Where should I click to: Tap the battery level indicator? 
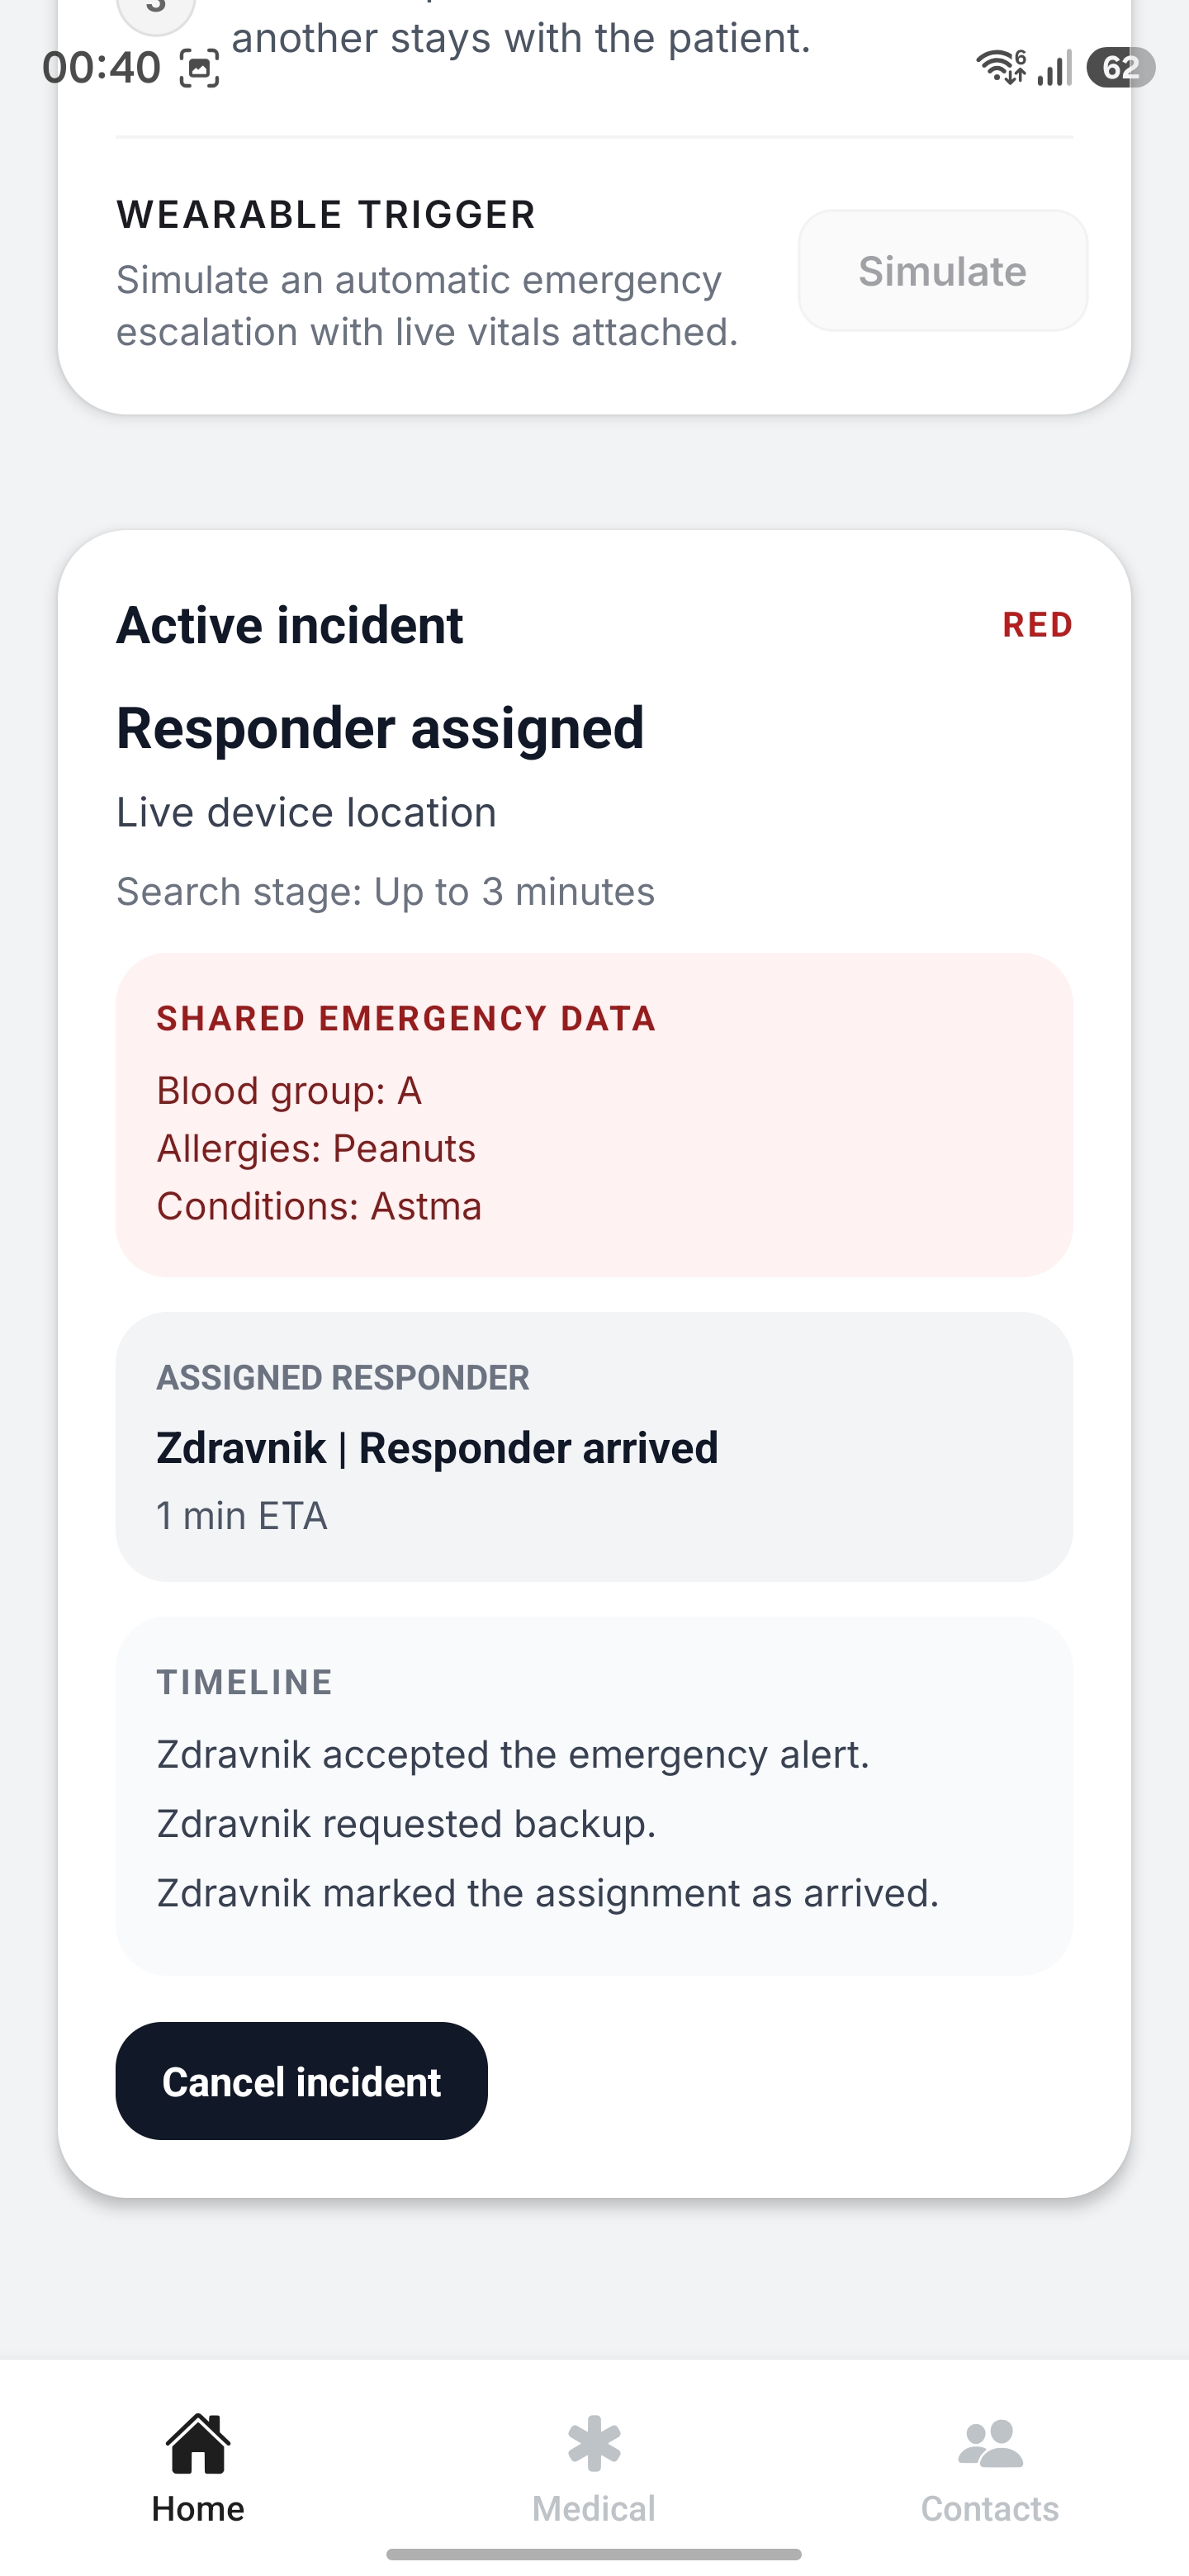(x=1120, y=67)
